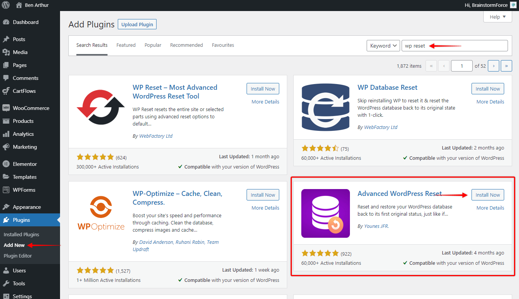The width and height of the screenshot is (519, 299).
Task: Open More Details for WP-Optimize
Action: (x=265, y=208)
